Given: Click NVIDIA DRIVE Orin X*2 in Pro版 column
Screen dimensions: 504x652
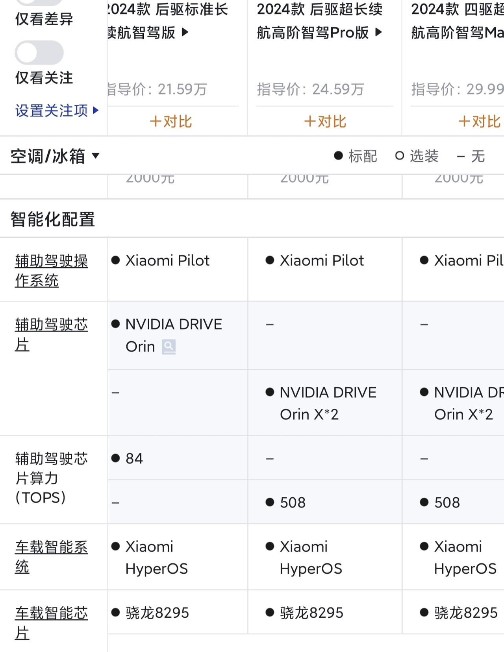Looking at the screenshot, I should pos(328,403).
